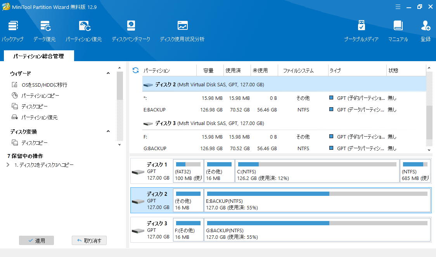
Task: Open the バックアップ tool
Action: click(x=12, y=31)
